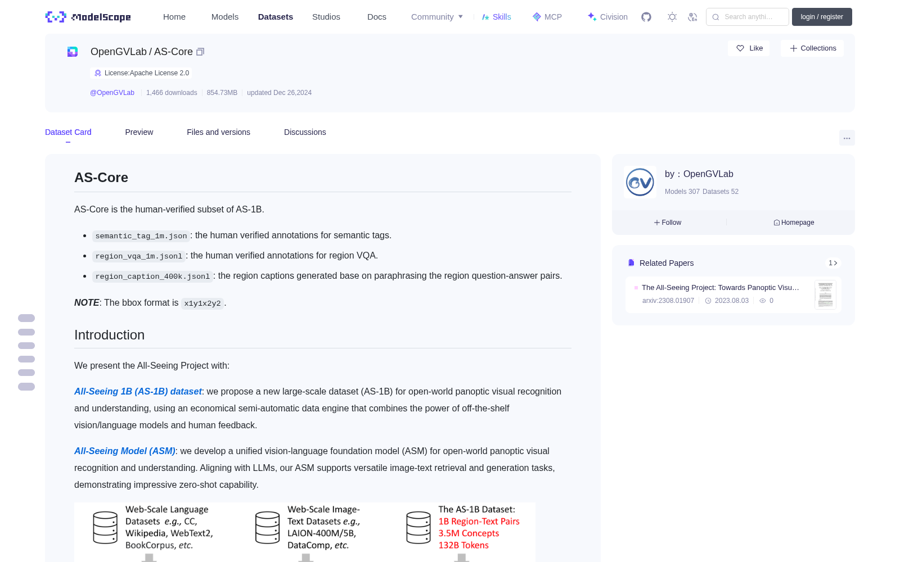This screenshot has width=900, height=562.
Task: Click the Related Papers heading
Action: [x=667, y=263]
